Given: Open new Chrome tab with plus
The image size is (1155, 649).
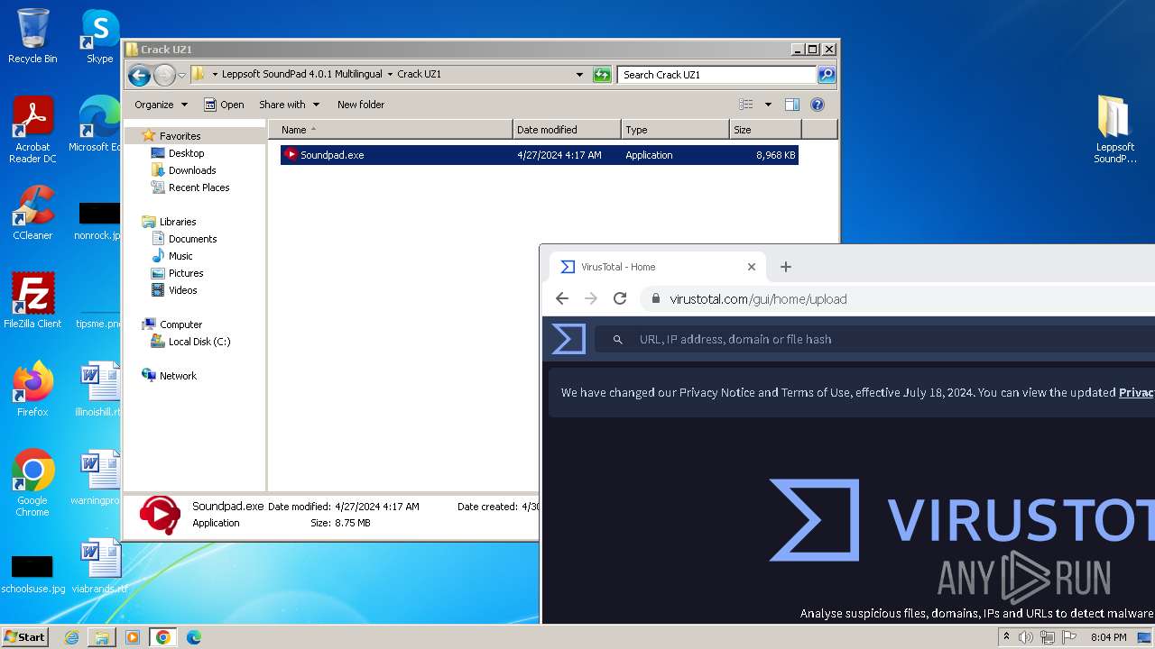Looking at the screenshot, I should 786,267.
